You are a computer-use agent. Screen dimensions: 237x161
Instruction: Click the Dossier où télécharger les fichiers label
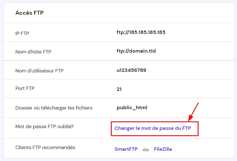tap(54, 108)
